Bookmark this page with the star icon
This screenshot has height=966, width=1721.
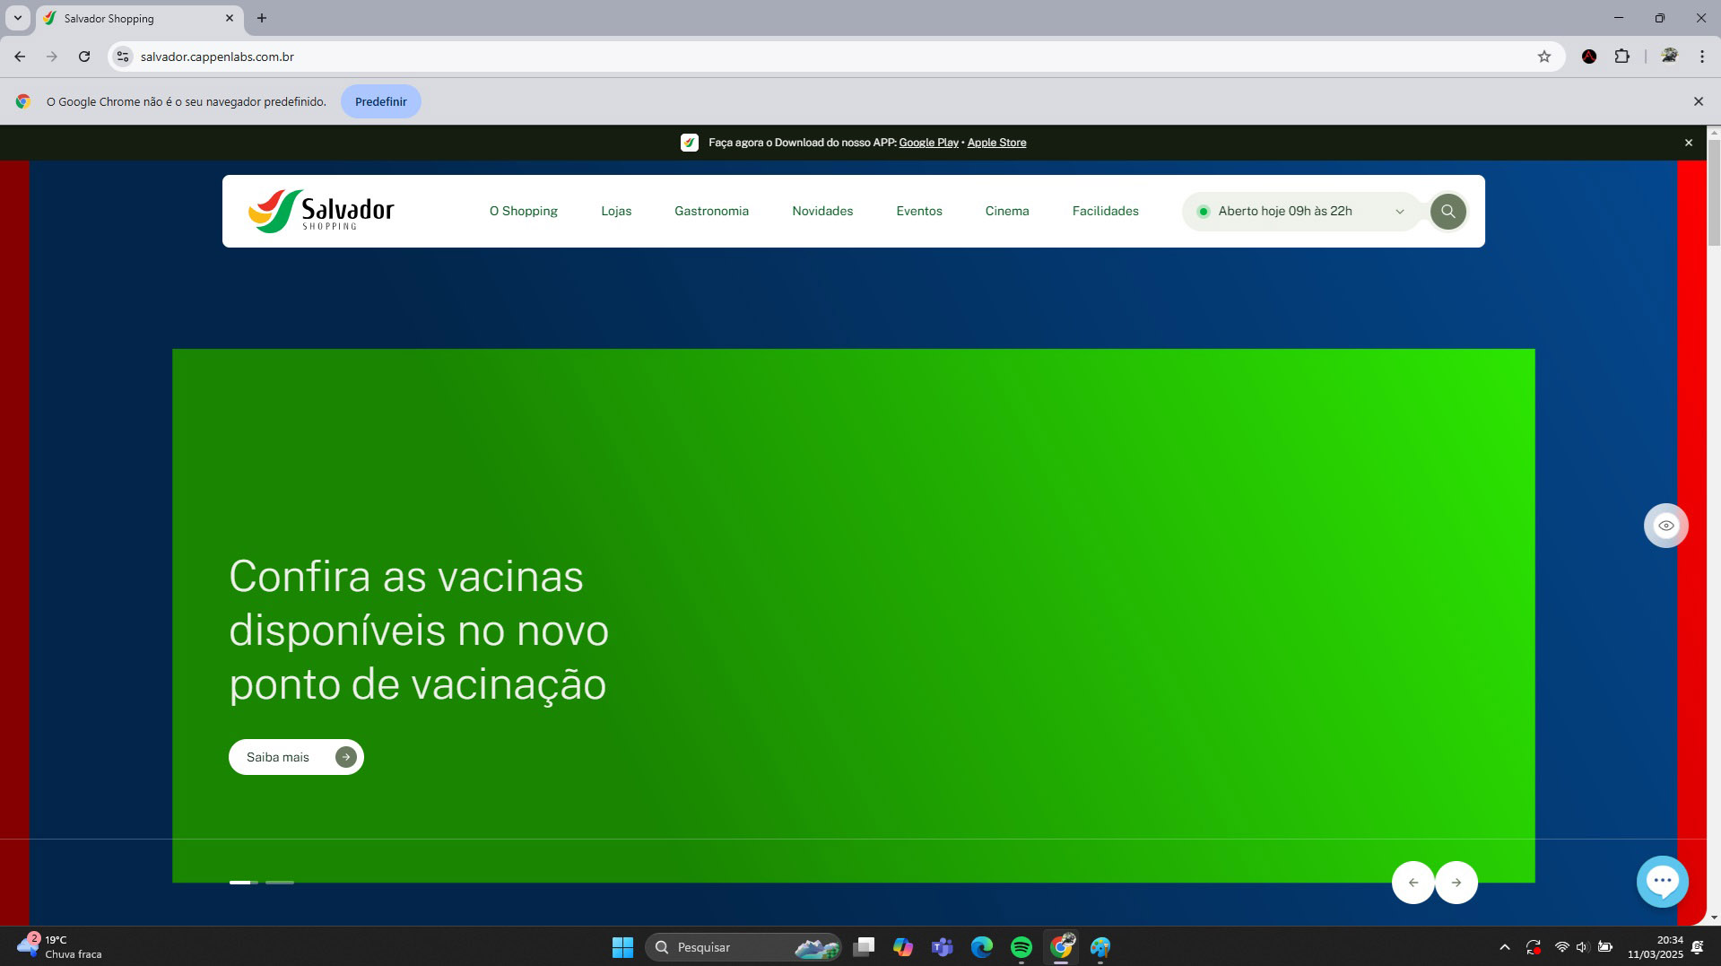tap(1543, 57)
